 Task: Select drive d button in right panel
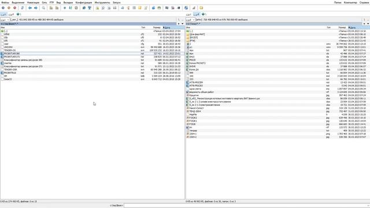coord(197,14)
